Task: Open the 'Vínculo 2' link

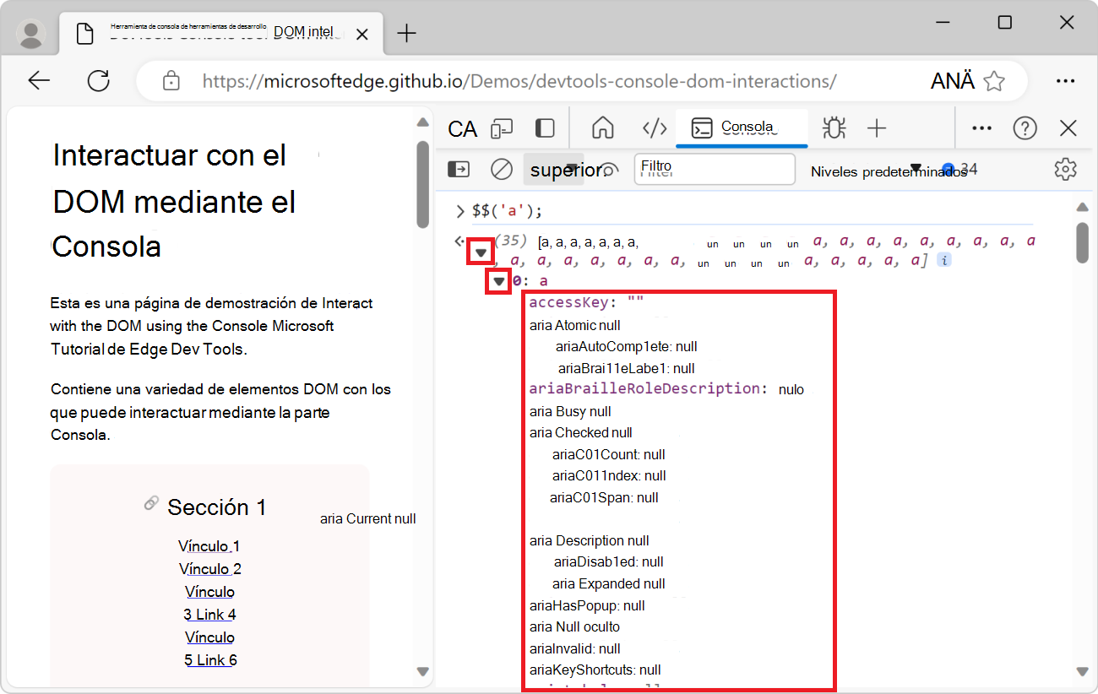Action: click(209, 568)
